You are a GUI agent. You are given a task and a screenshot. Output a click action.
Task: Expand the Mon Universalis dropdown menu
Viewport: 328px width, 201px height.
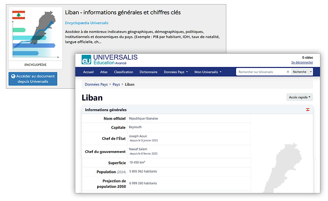208,72
